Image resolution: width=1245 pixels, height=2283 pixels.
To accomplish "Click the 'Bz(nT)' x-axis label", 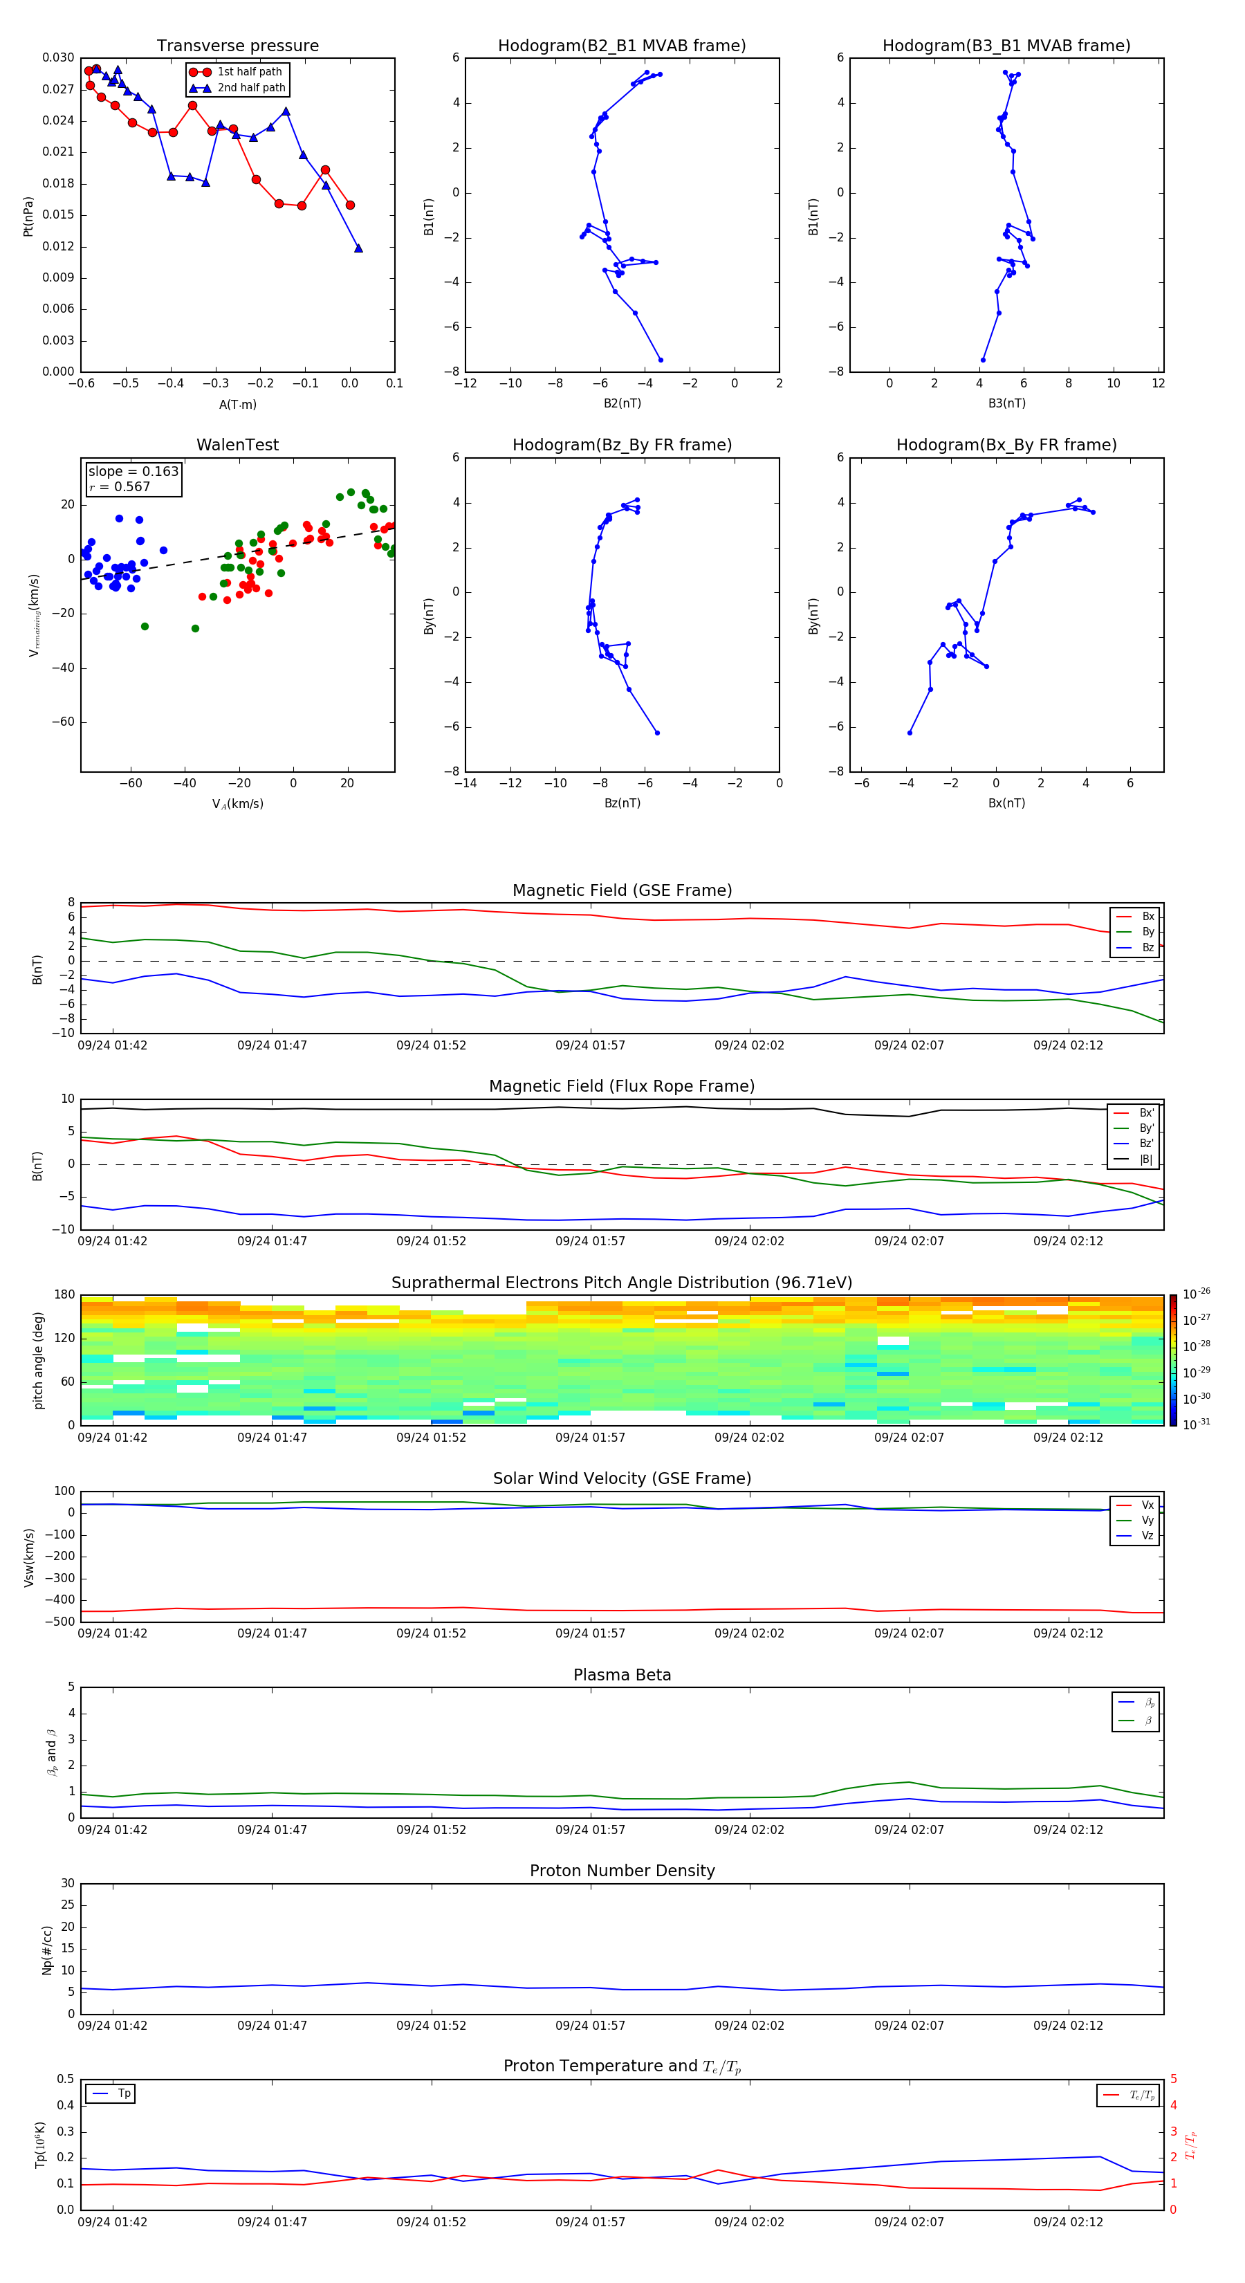I will click(x=622, y=803).
